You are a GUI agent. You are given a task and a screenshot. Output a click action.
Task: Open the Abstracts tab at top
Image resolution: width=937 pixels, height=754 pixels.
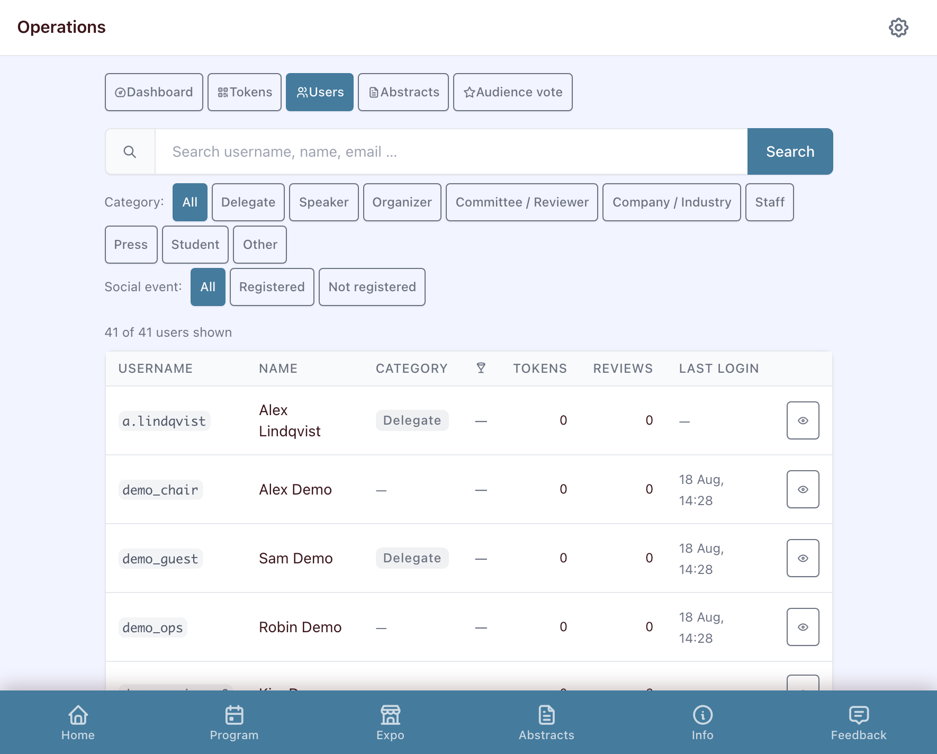tap(403, 92)
